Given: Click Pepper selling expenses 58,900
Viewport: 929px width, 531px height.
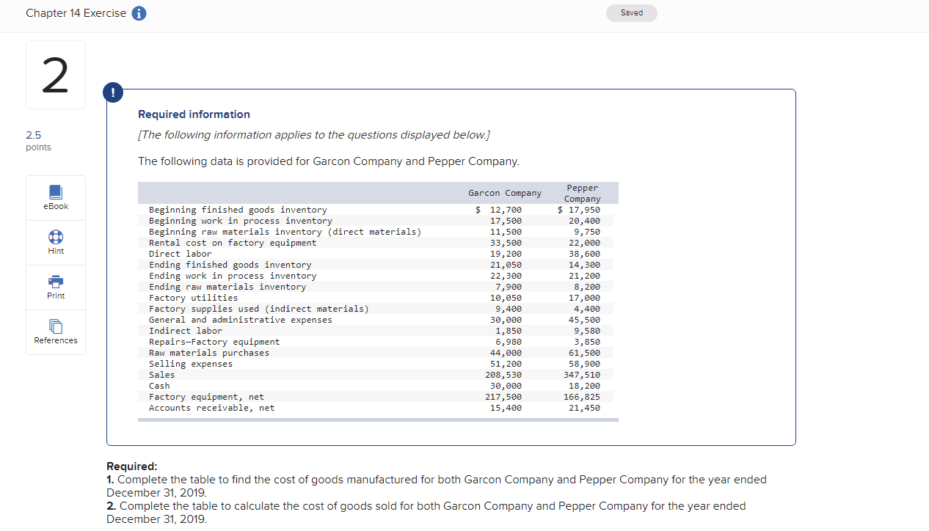Looking at the screenshot, I should [x=586, y=364].
